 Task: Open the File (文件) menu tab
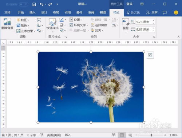pyautogui.click(x=8, y=12)
